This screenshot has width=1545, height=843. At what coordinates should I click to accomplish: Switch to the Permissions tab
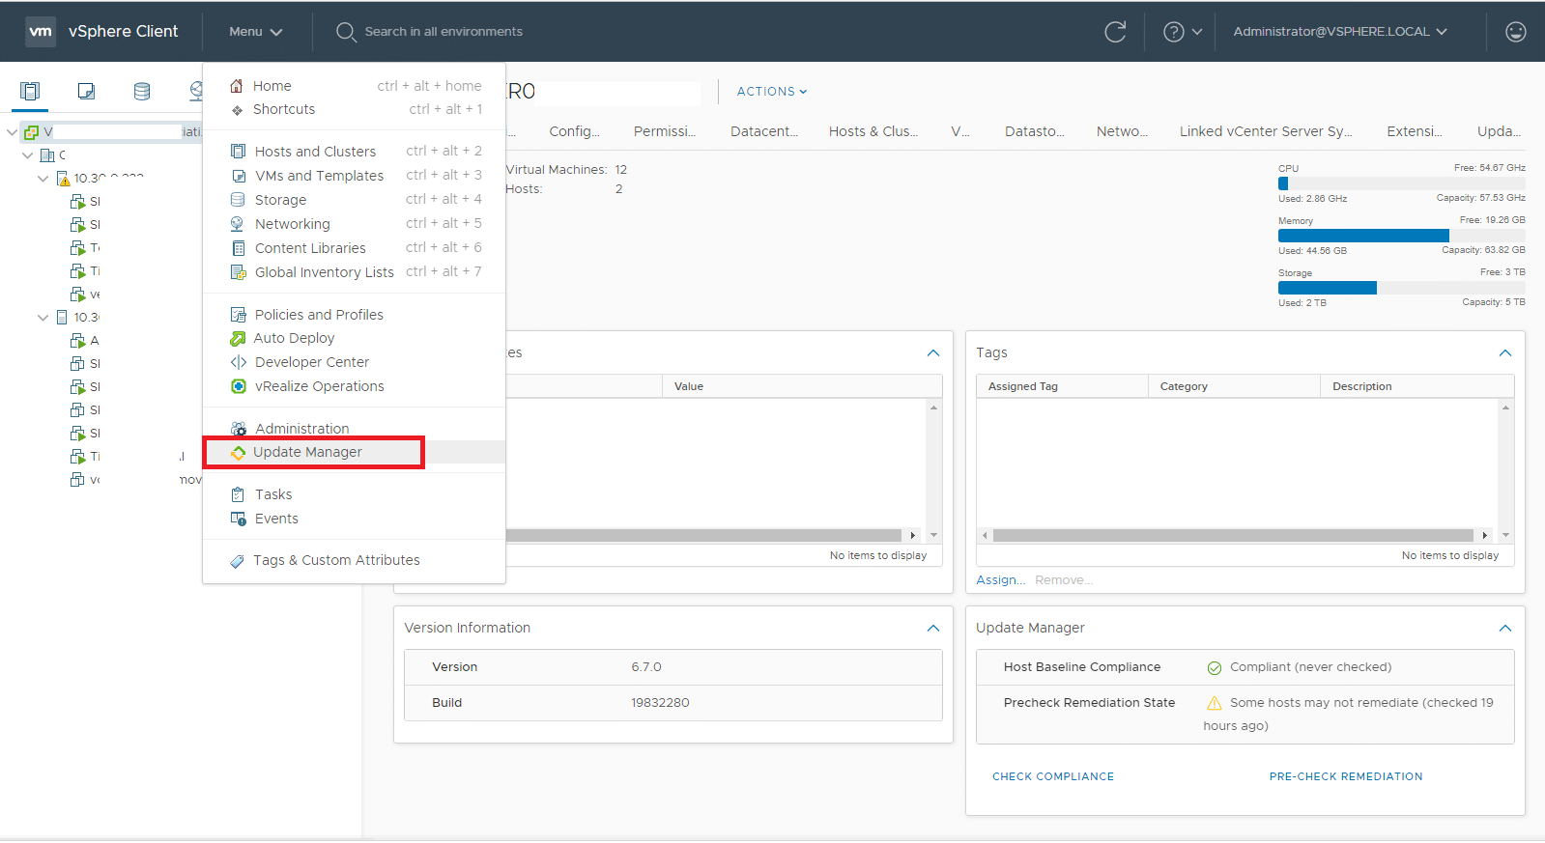tap(665, 131)
